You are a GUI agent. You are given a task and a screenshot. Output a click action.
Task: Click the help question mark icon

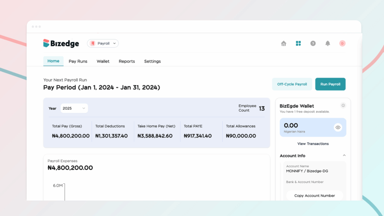(x=313, y=43)
